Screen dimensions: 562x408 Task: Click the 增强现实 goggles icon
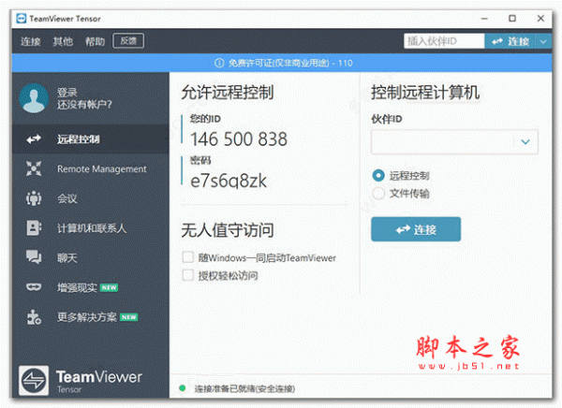[34, 287]
